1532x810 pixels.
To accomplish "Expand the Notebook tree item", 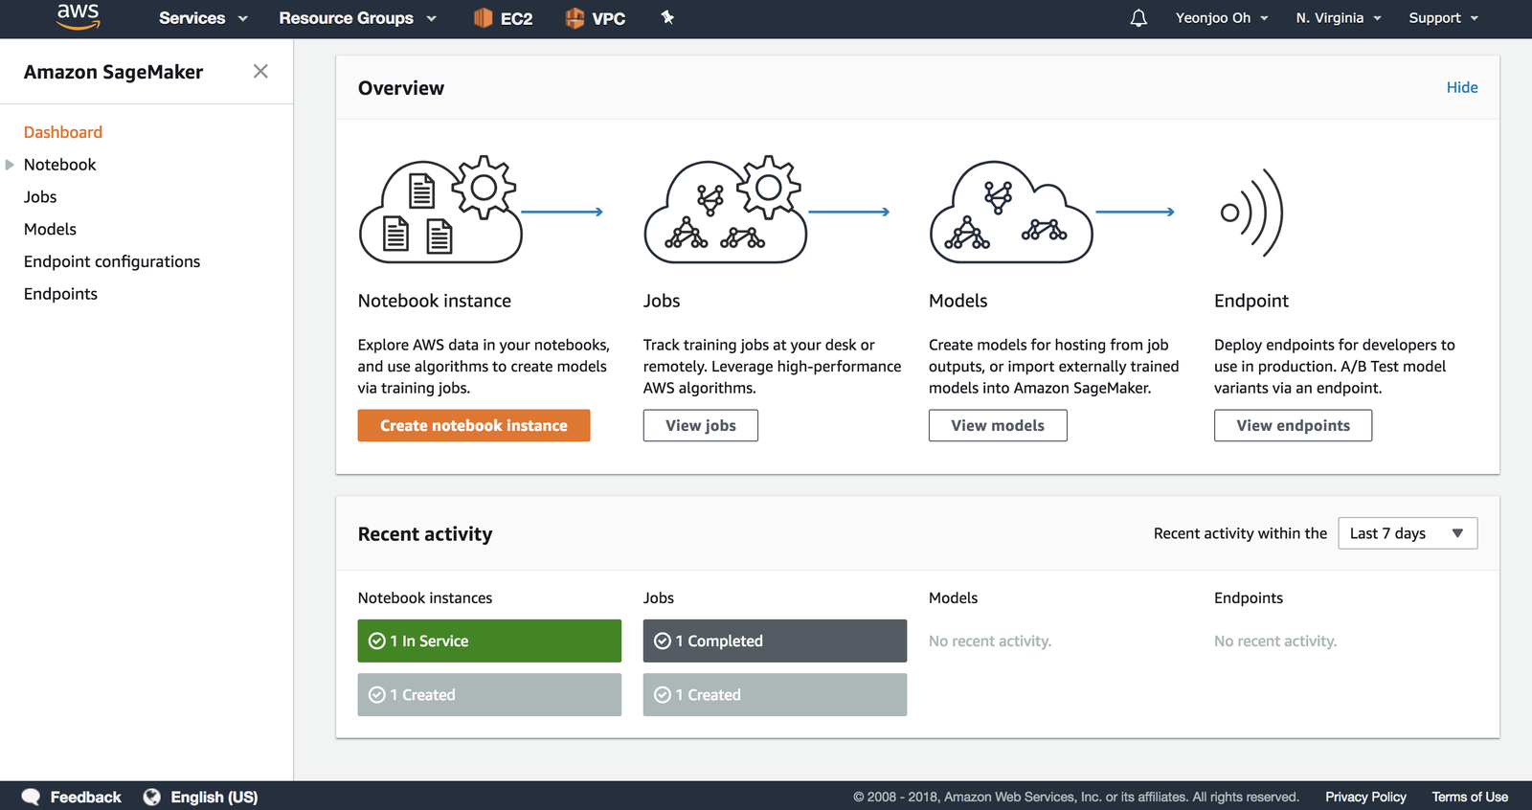I will click(11, 165).
